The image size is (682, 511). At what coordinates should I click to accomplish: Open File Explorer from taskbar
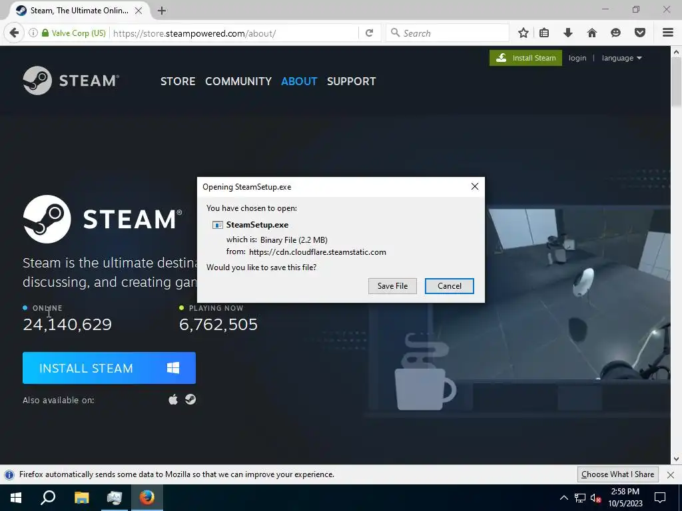[81, 498]
